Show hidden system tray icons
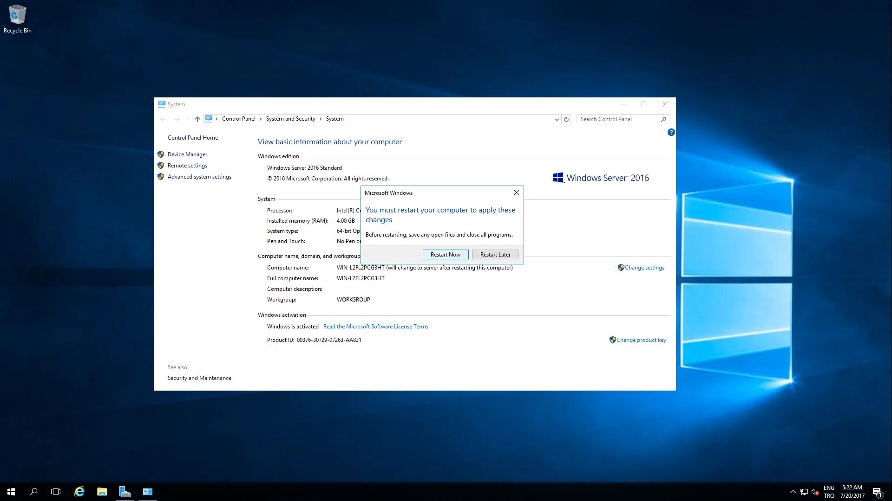Image resolution: width=892 pixels, height=501 pixels. (793, 492)
